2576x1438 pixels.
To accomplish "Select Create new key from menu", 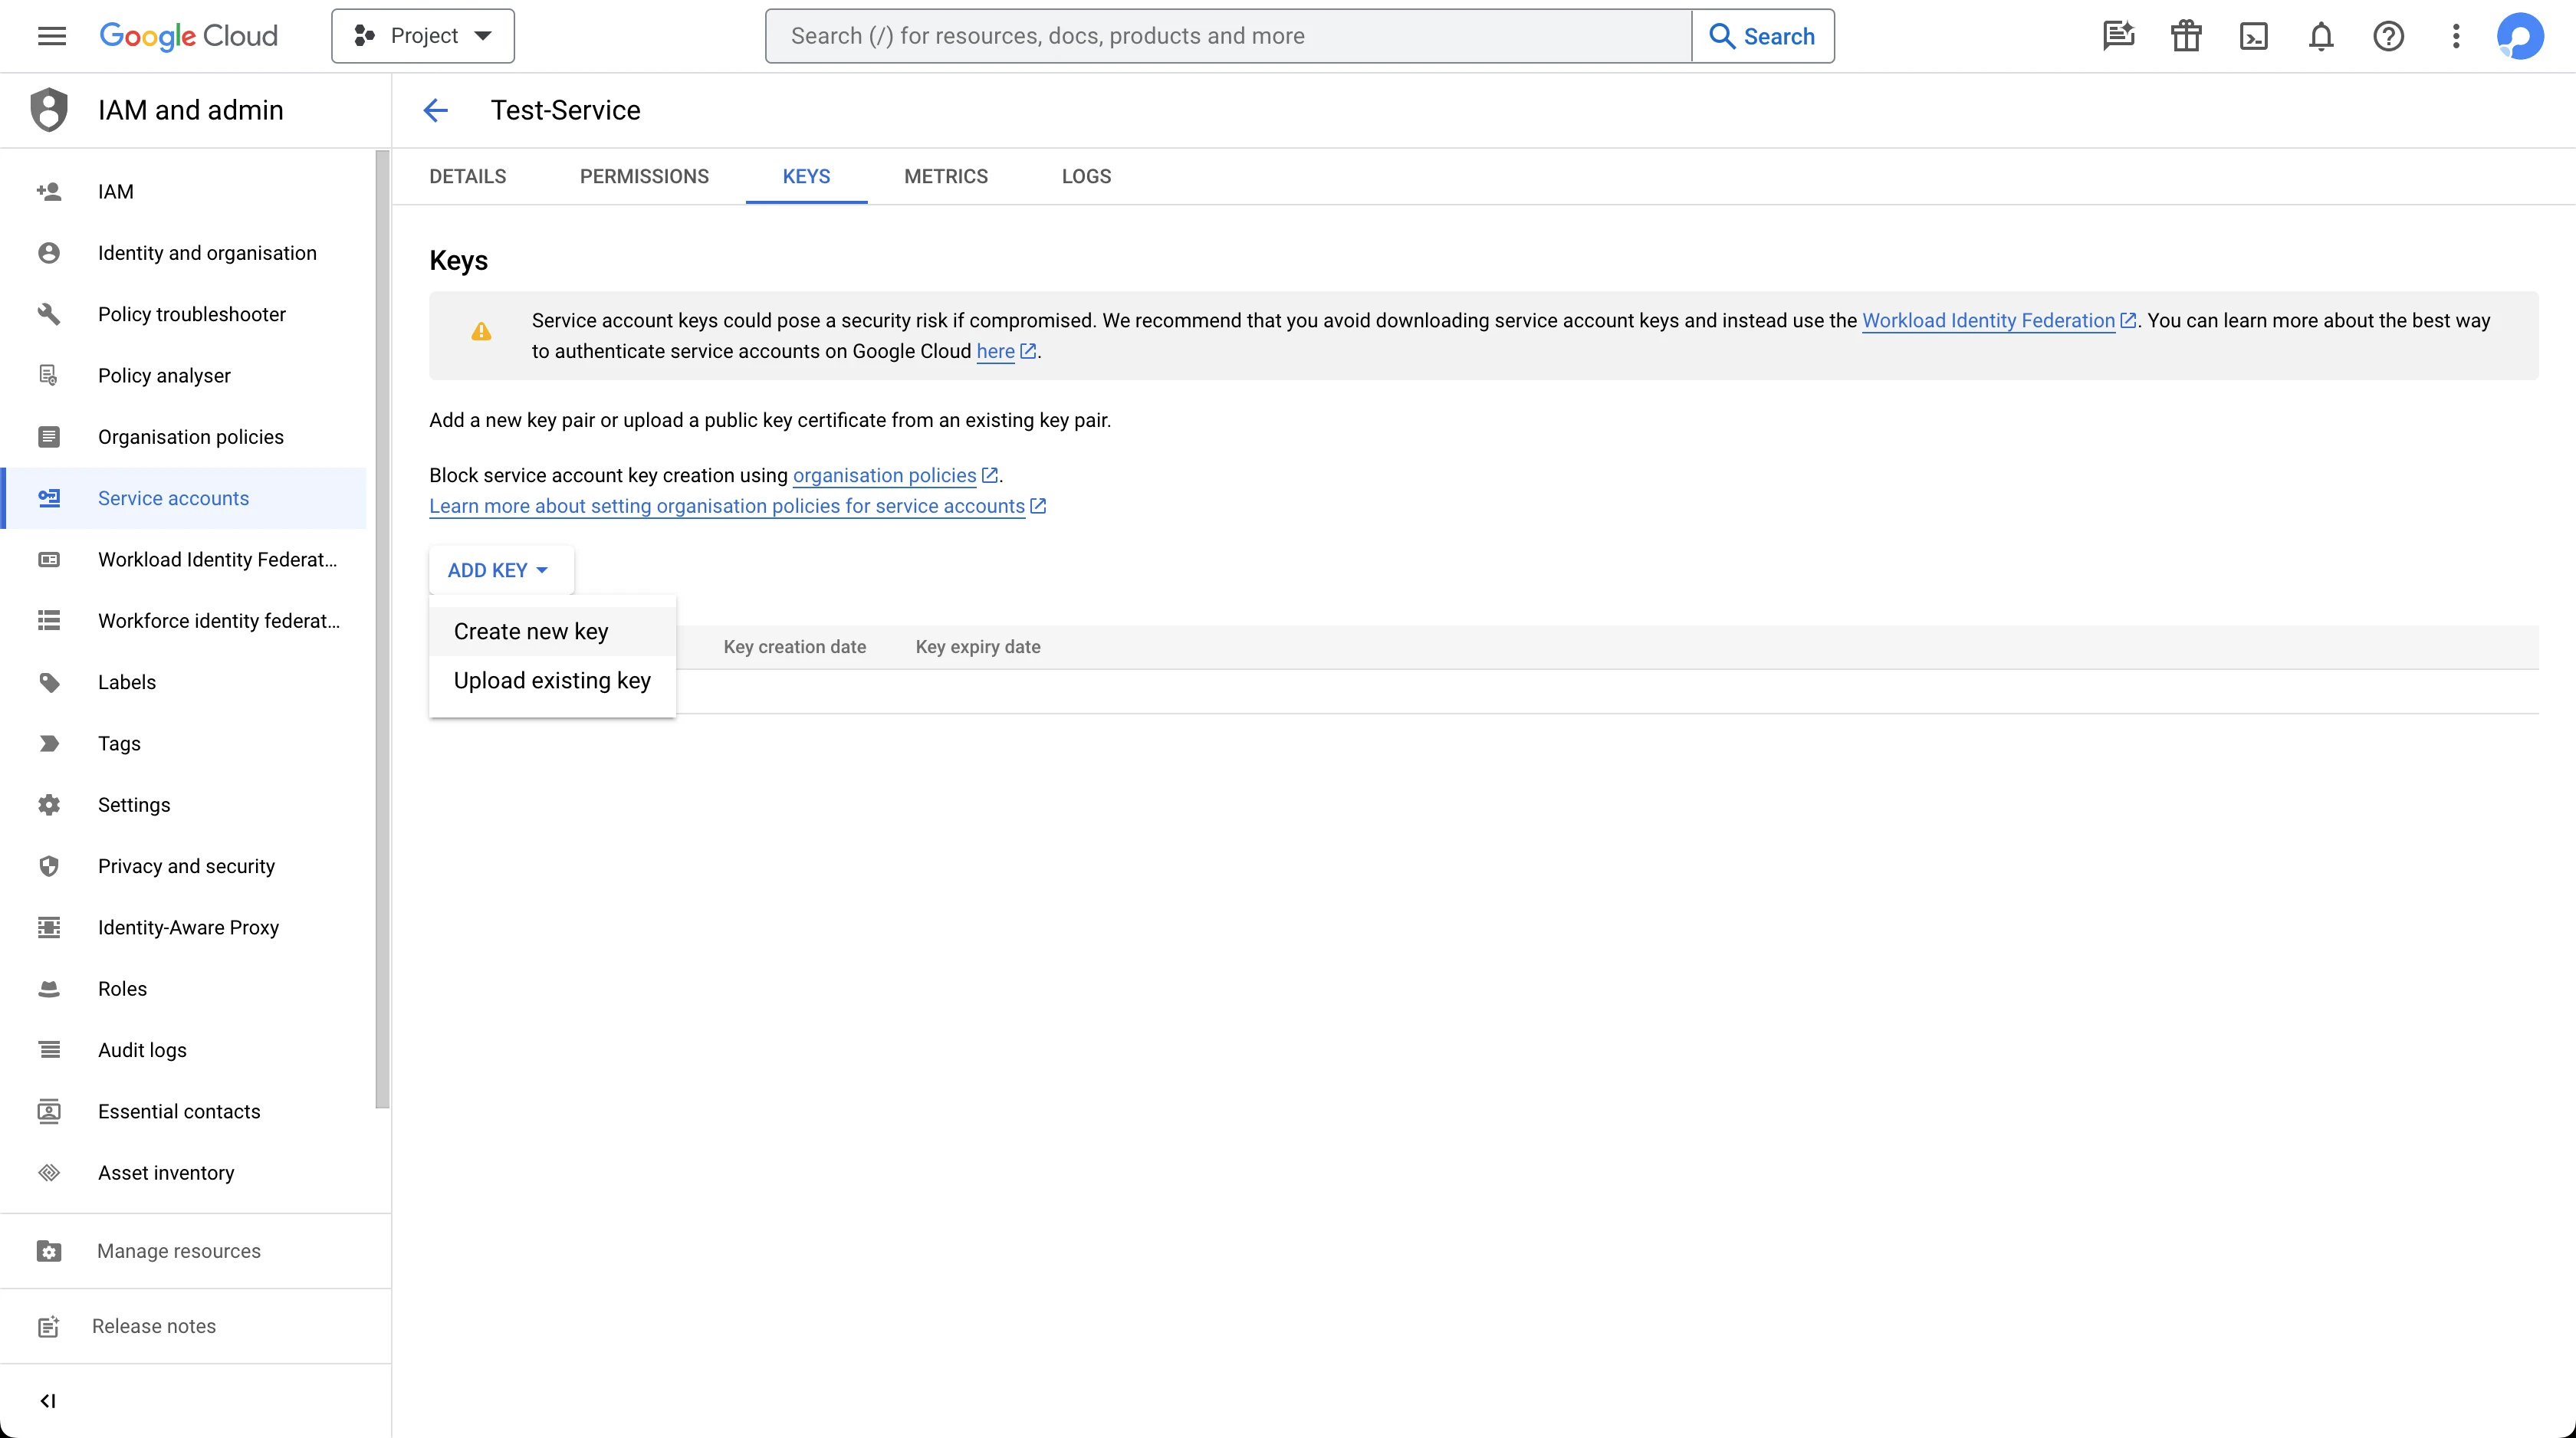I will [x=531, y=631].
